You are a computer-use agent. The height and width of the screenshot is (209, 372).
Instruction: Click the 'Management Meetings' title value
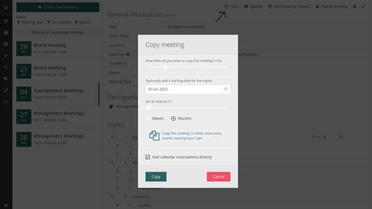(x=187, y=27)
